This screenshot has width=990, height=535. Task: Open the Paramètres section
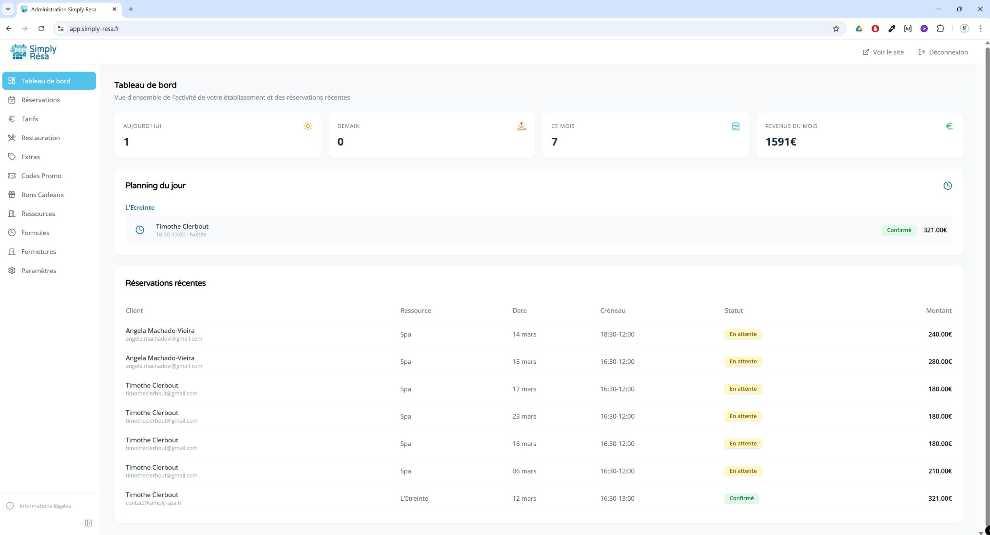38,271
